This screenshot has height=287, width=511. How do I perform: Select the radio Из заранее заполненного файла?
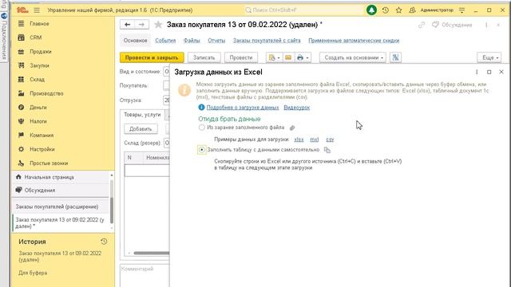tap(202, 128)
